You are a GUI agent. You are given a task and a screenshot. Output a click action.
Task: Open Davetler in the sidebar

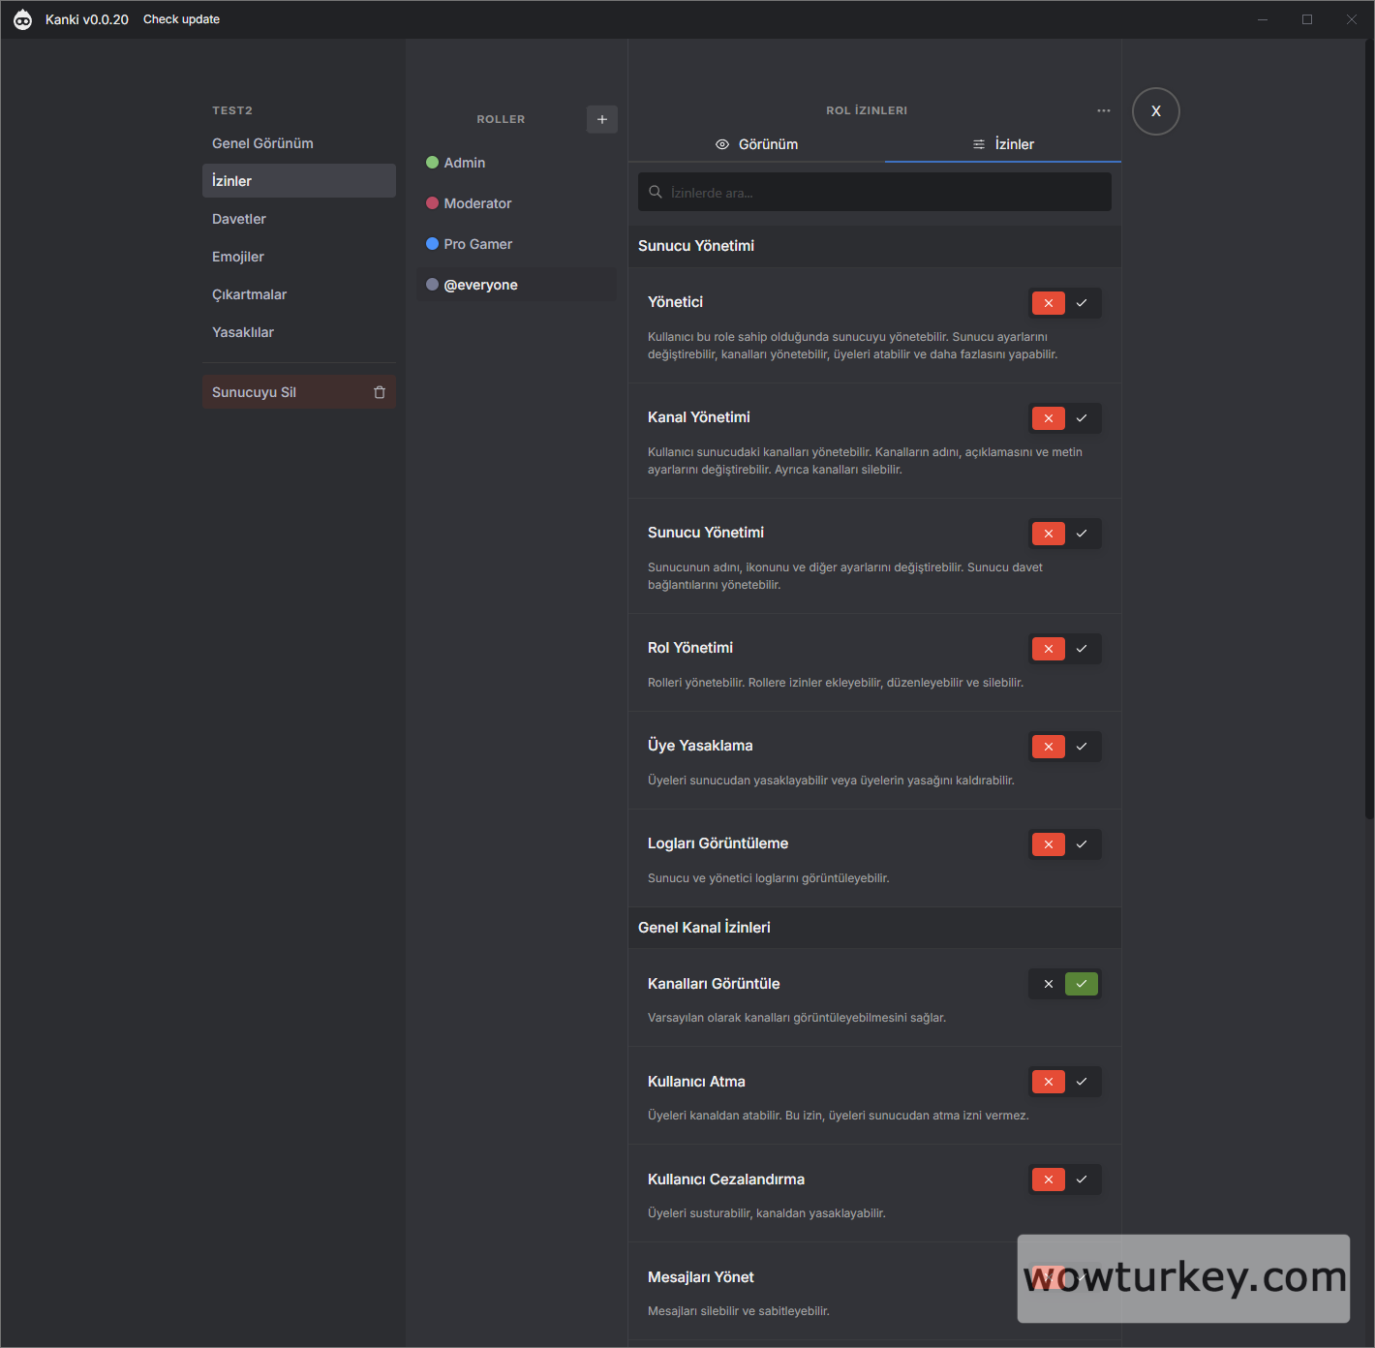[239, 219]
